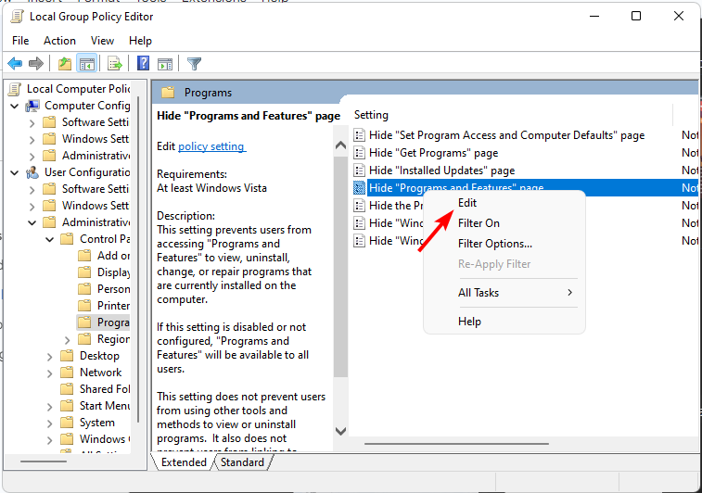Click the Computer Configuration node icon
This screenshot has width=702, height=493.
(32, 106)
